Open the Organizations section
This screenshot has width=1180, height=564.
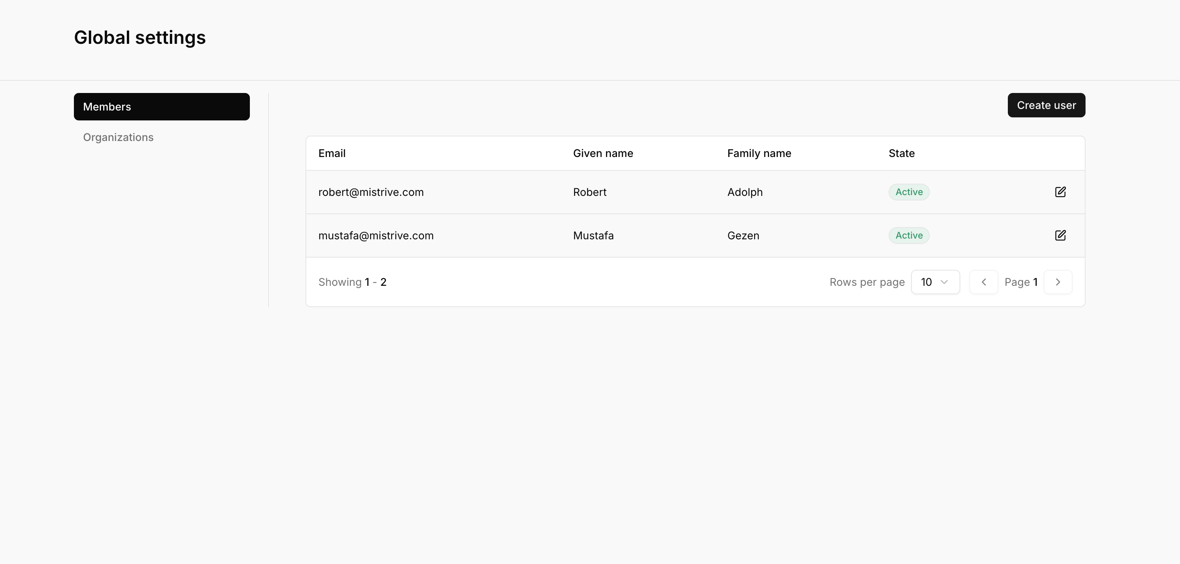[x=118, y=137]
